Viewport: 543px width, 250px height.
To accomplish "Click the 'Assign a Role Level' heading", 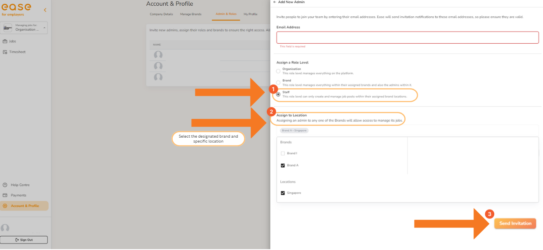I will [x=293, y=62].
